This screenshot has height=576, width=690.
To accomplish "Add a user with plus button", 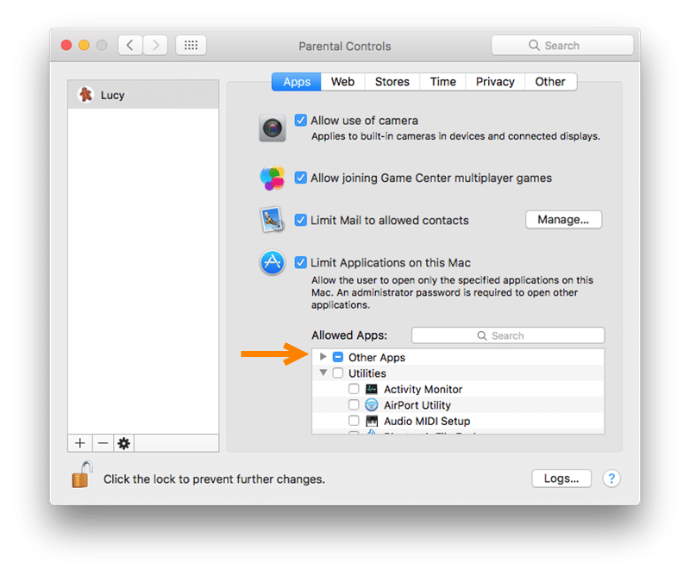I will (80, 443).
